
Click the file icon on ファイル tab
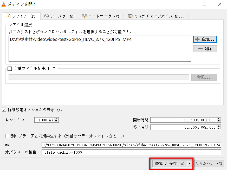[x=9, y=16]
